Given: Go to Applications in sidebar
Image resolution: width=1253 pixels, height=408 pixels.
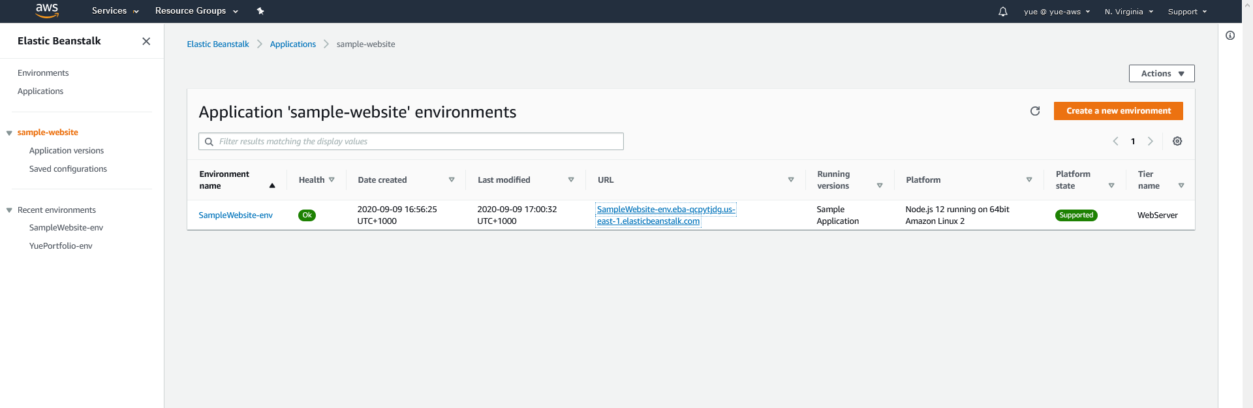Looking at the screenshot, I should pos(40,91).
